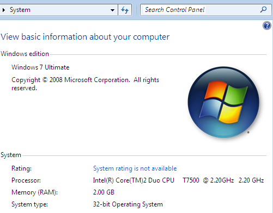
Task: Click the memory value '2.00 GB'
Action: tap(104, 192)
